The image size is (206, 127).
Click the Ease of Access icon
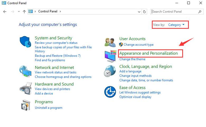pyautogui.click(x=110, y=92)
